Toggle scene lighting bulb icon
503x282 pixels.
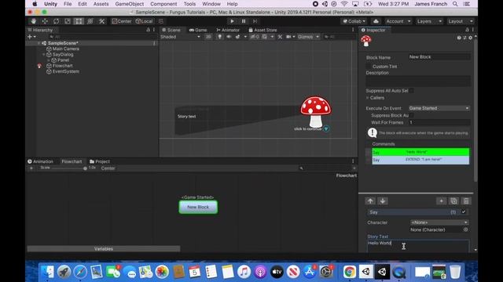(220, 37)
